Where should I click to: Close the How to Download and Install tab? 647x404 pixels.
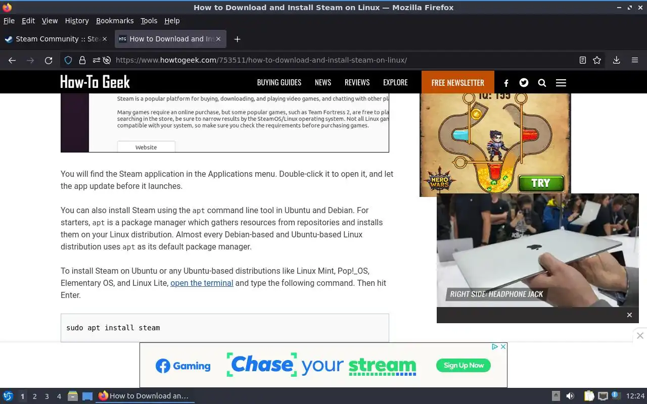[218, 39]
